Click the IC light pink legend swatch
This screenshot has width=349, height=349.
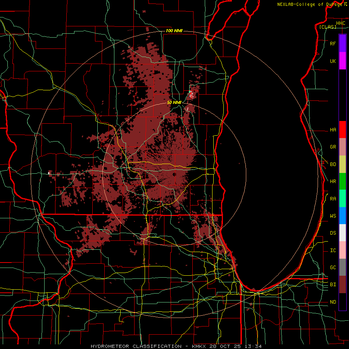coord(342,250)
